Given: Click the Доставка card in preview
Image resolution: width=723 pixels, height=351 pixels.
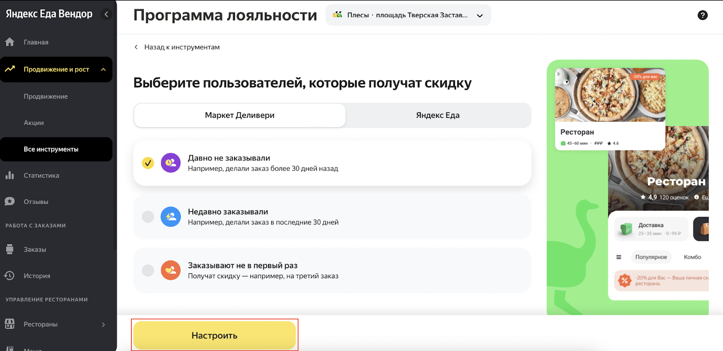Looking at the screenshot, I should coord(651,229).
